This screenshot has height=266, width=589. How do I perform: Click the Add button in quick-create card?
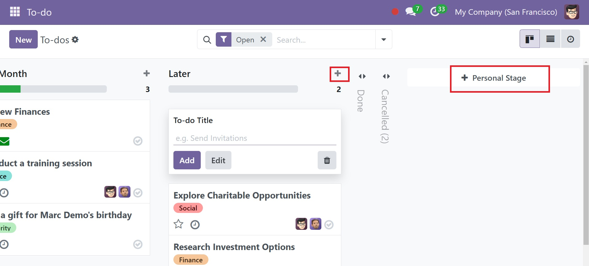click(x=187, y=160)
